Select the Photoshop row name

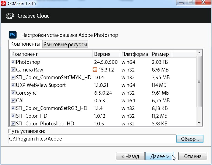click(28, 62)
